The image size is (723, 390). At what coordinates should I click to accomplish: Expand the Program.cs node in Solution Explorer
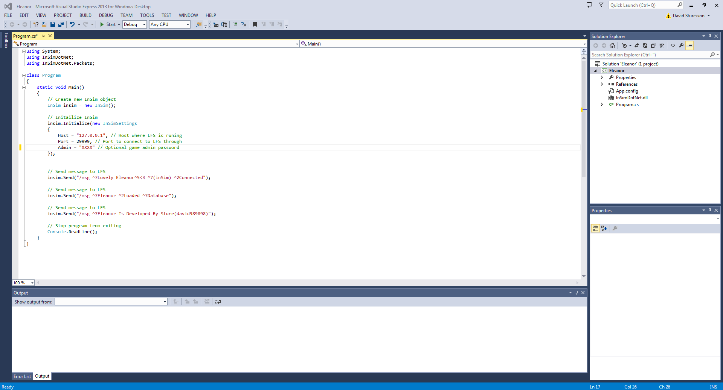[x=602, y=105]
